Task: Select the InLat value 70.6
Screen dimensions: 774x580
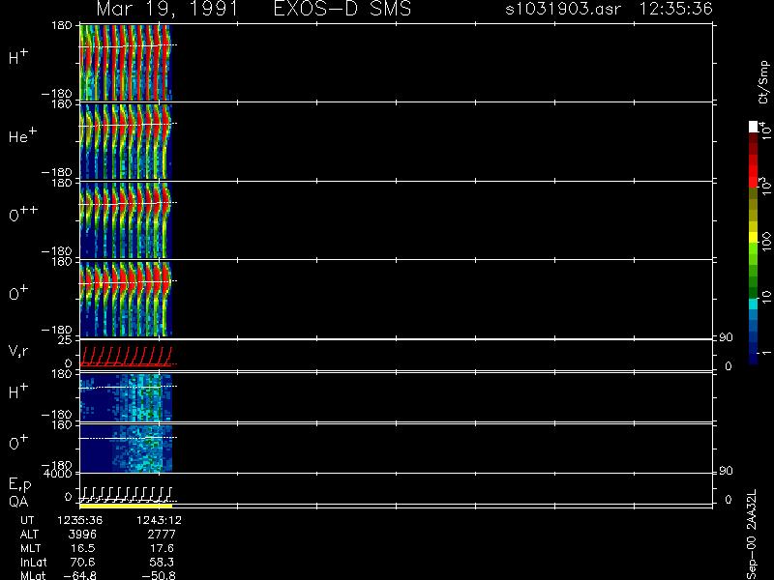Action: [83, 562]
